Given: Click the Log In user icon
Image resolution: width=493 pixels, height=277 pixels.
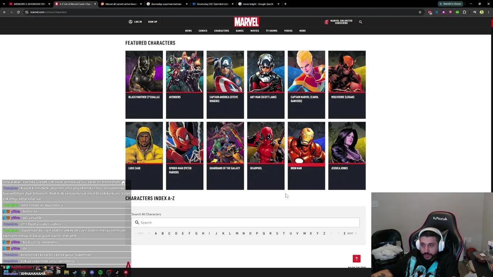Looking at the screenshot, I should [x=131, y=22].
